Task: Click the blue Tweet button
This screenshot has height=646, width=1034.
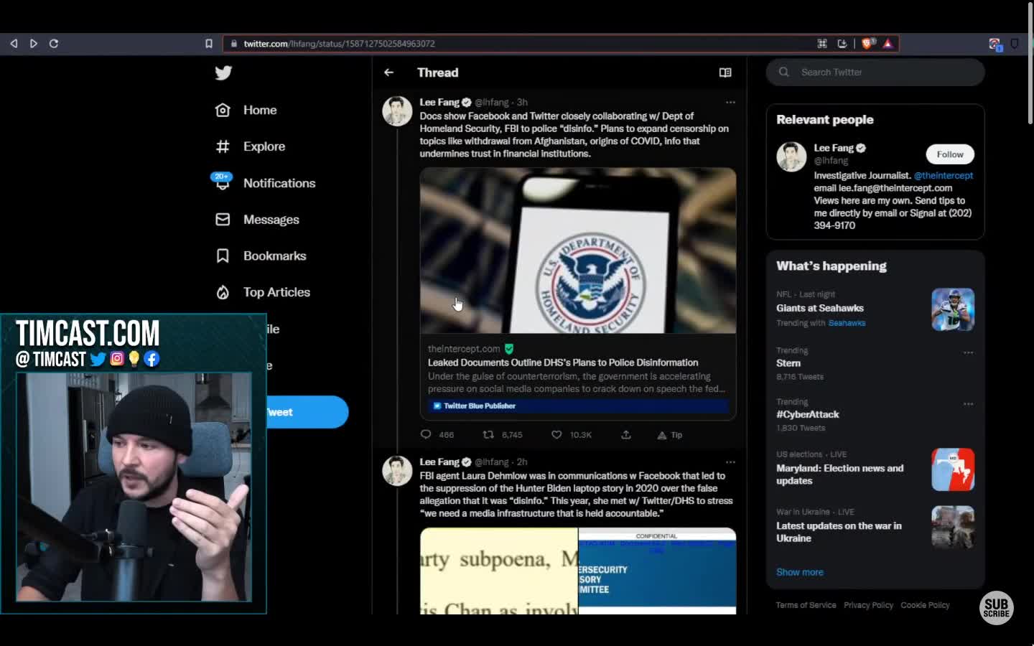Action: tap(307, 412)
